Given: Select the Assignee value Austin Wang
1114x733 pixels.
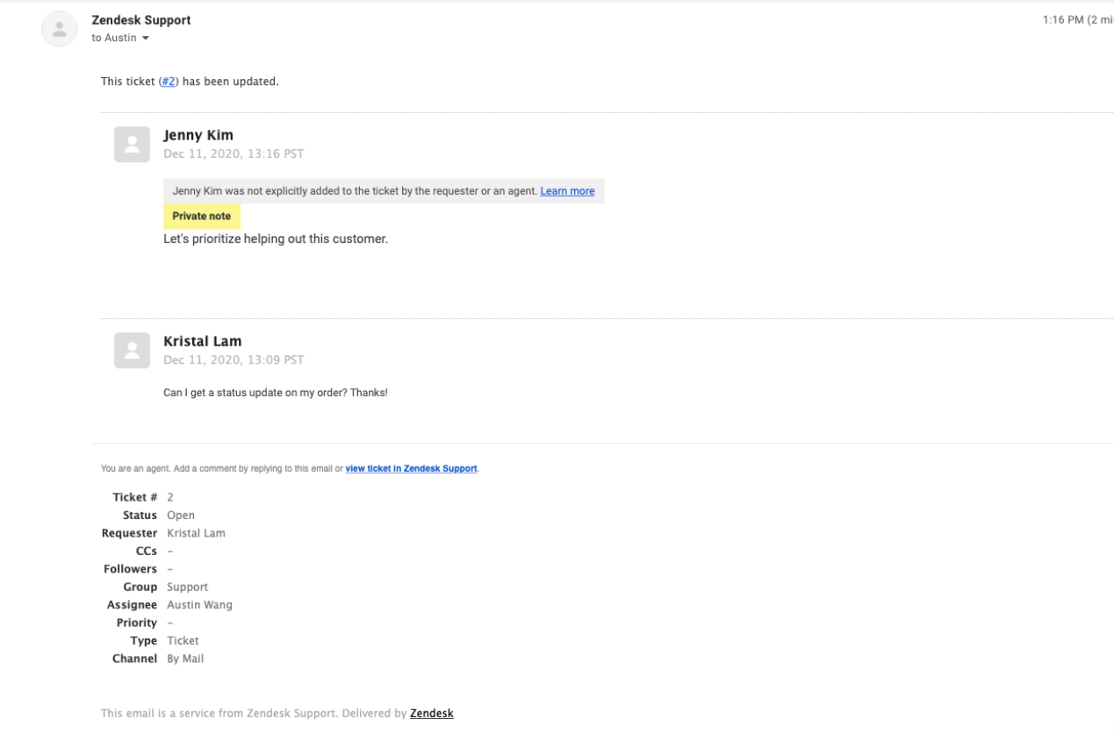Looking at the screenshot, I should click(x=199, y=604).
